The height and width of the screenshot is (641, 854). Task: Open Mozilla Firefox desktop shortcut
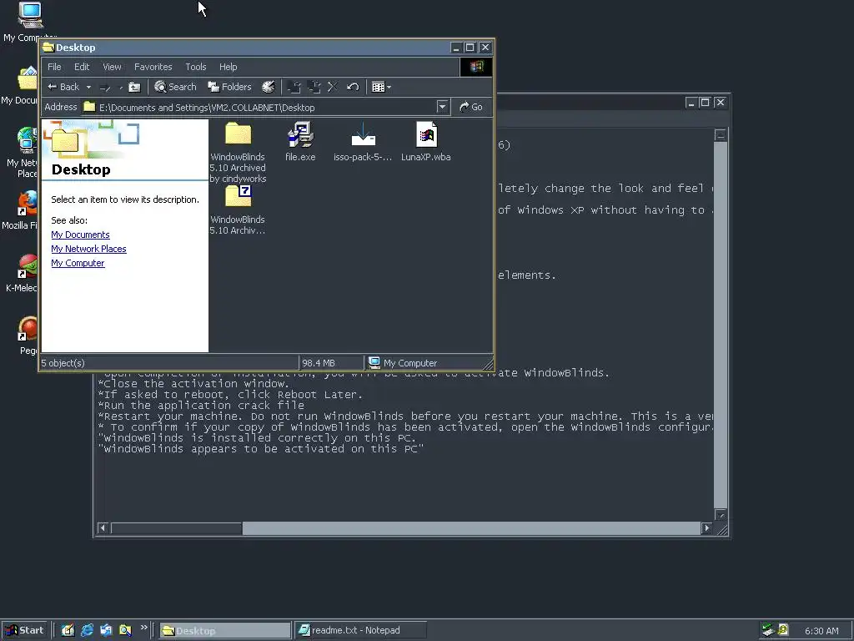pyautogui.click(x=21, y=211)
